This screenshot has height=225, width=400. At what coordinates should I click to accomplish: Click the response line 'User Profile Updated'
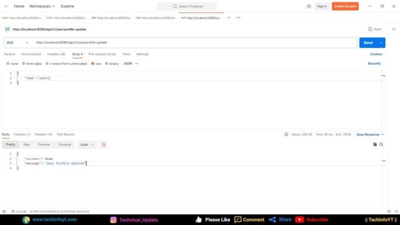coord(199,163)
